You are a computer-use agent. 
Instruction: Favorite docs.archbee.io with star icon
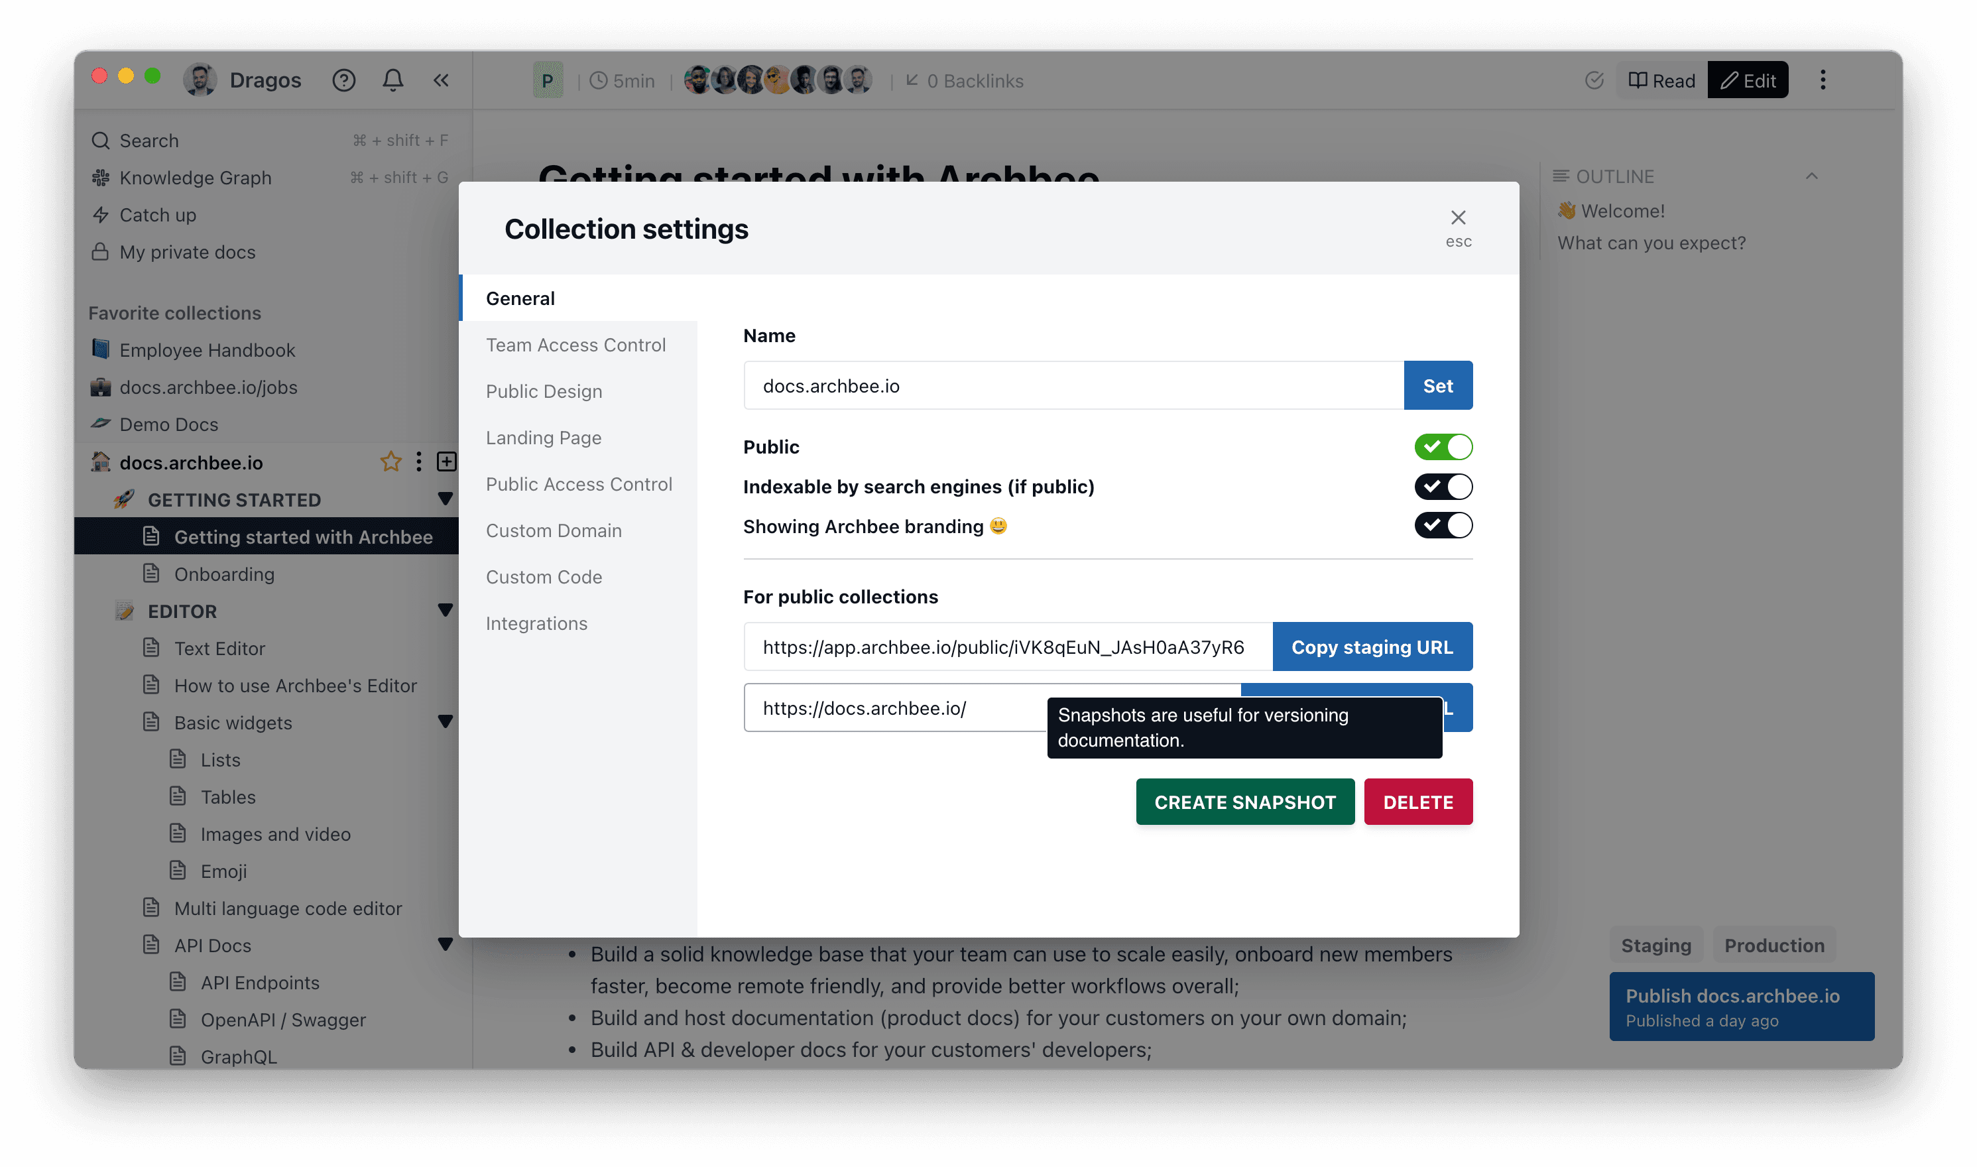coord(390,461)
